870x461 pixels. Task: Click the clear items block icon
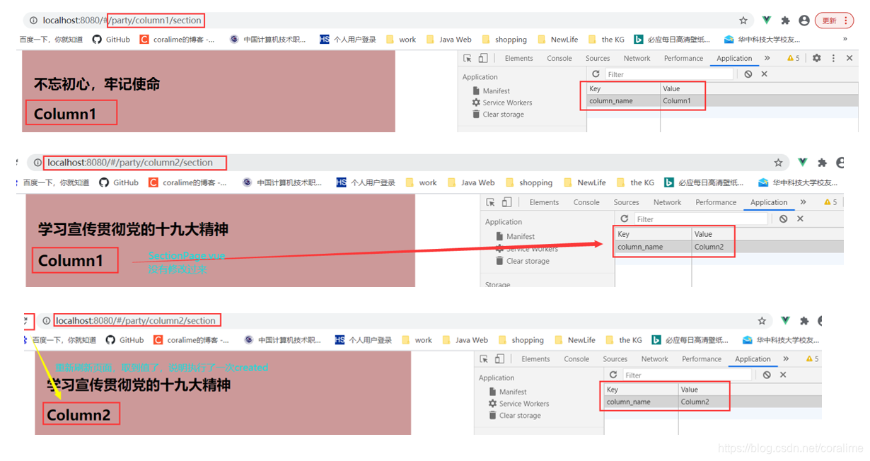pyautogui.click(x=748, y=74)
